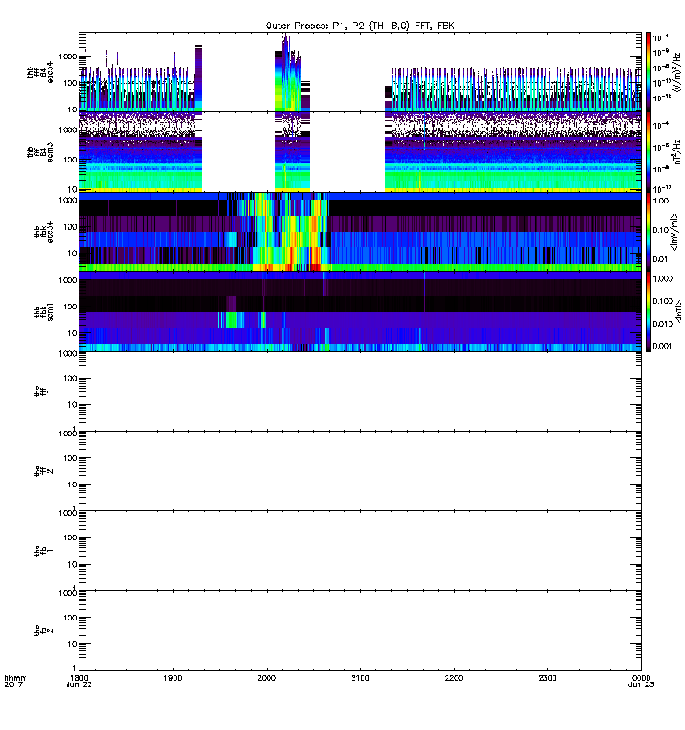Screen dimensions: 685x730
Task: Click the "thb fbk scm1" panel label
Action: (x=43, y=312)
